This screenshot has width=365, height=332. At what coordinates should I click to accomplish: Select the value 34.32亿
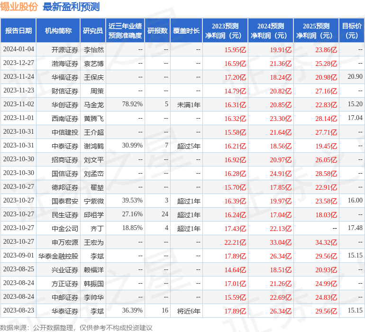coord(326,242)
